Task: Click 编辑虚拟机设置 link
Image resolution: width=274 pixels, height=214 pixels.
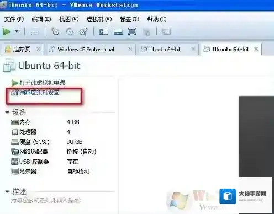Action: coord(39,92)
